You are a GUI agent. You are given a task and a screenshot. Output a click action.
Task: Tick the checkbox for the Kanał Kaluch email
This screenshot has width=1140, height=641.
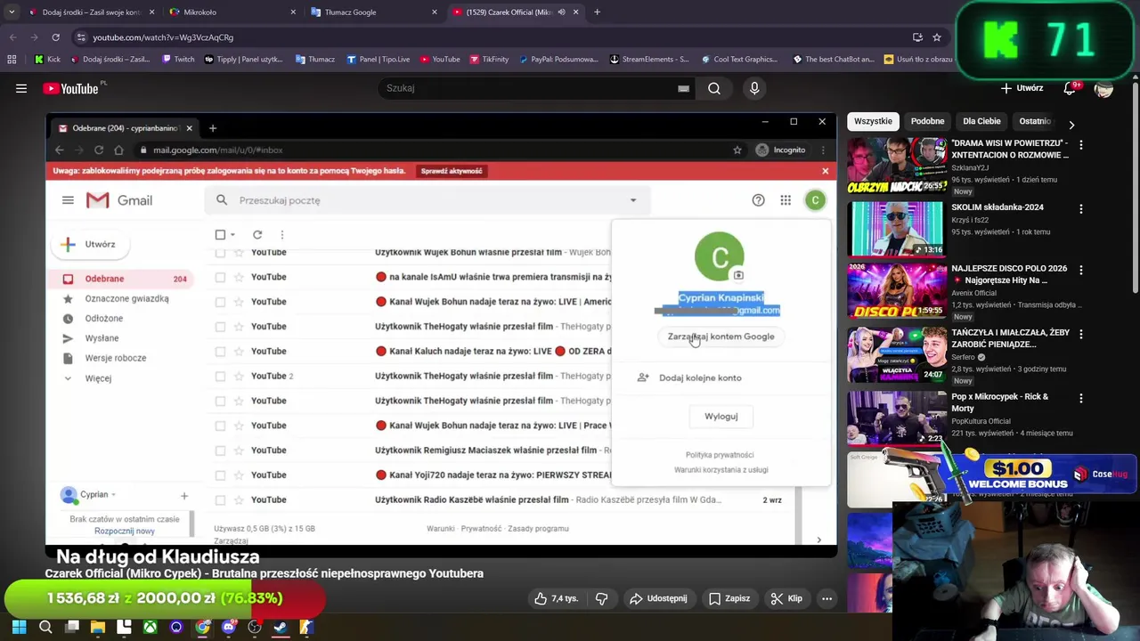(x=220, y=351)
